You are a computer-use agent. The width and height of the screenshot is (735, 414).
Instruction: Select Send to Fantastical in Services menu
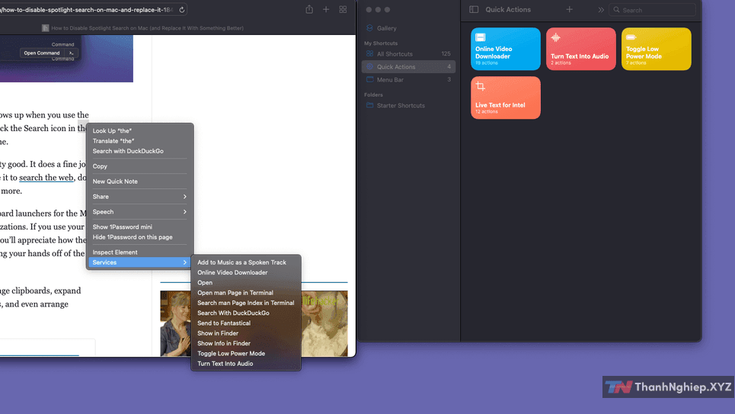(x=223, y=323)
